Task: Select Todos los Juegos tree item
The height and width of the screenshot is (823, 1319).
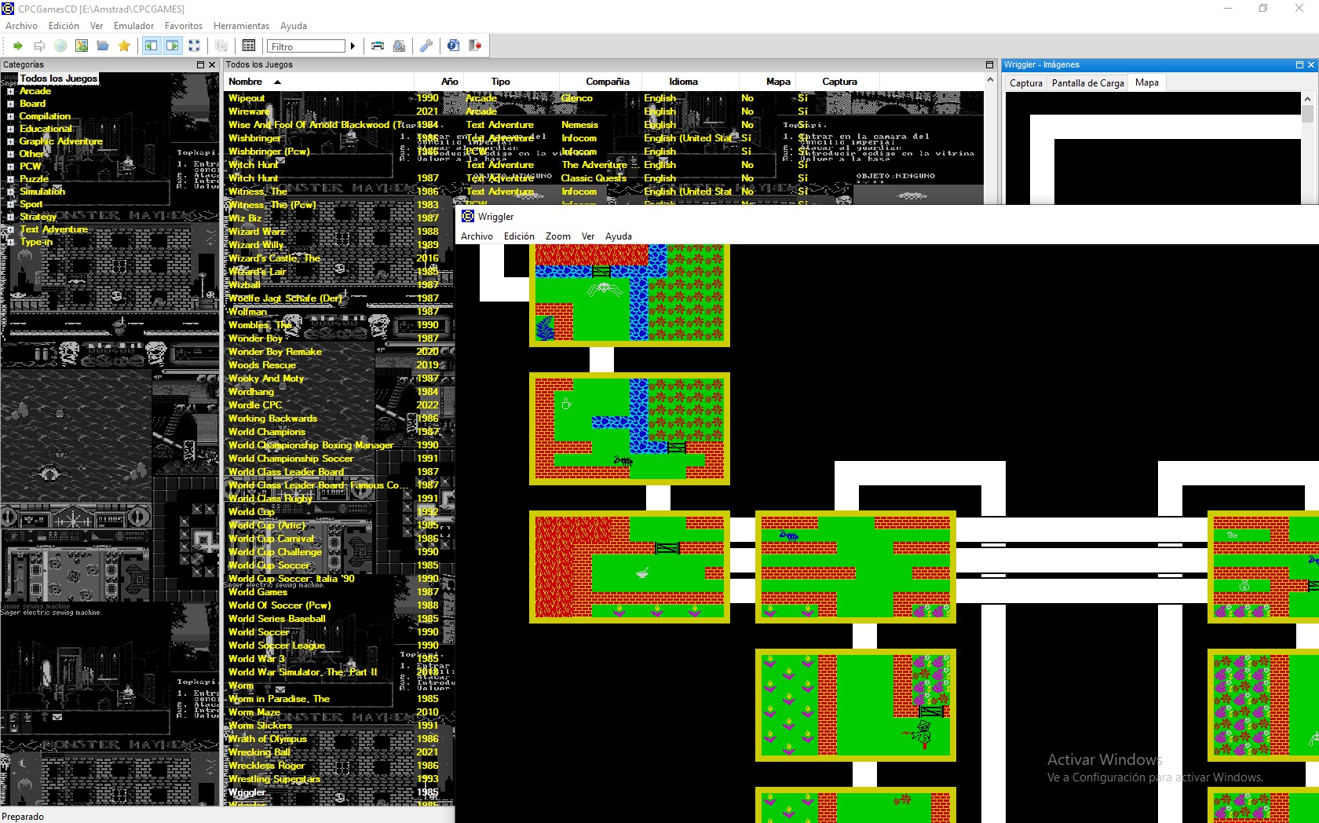Action: tap(59, 79)
